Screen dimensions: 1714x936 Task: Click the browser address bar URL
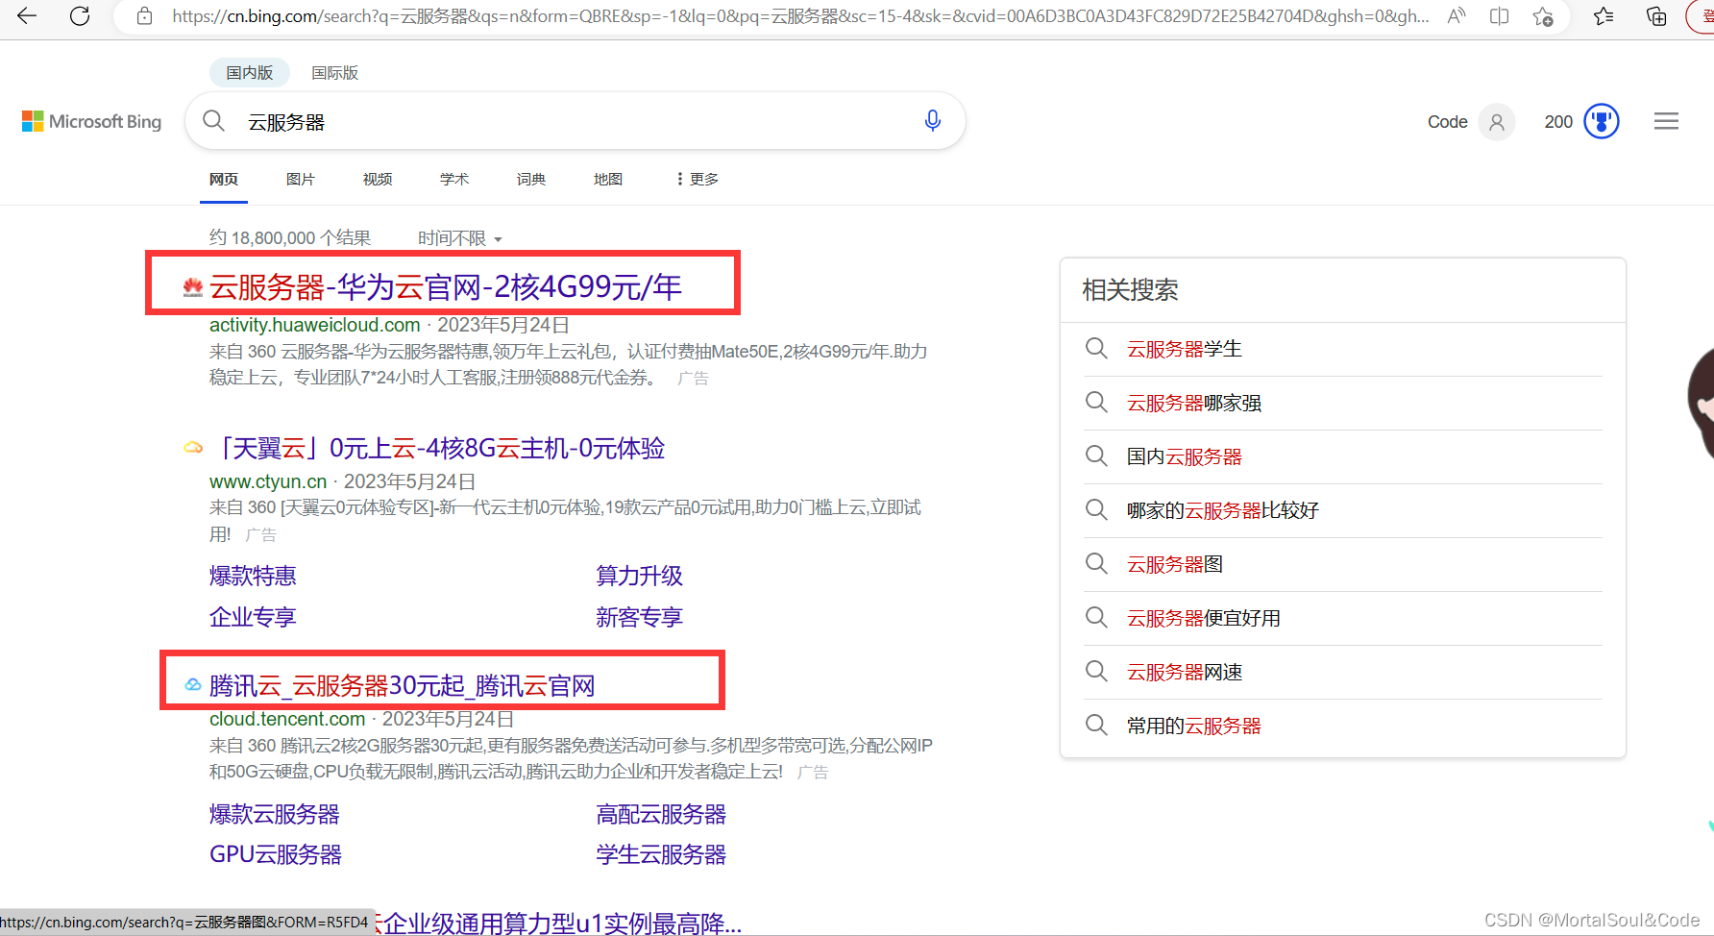800,16
